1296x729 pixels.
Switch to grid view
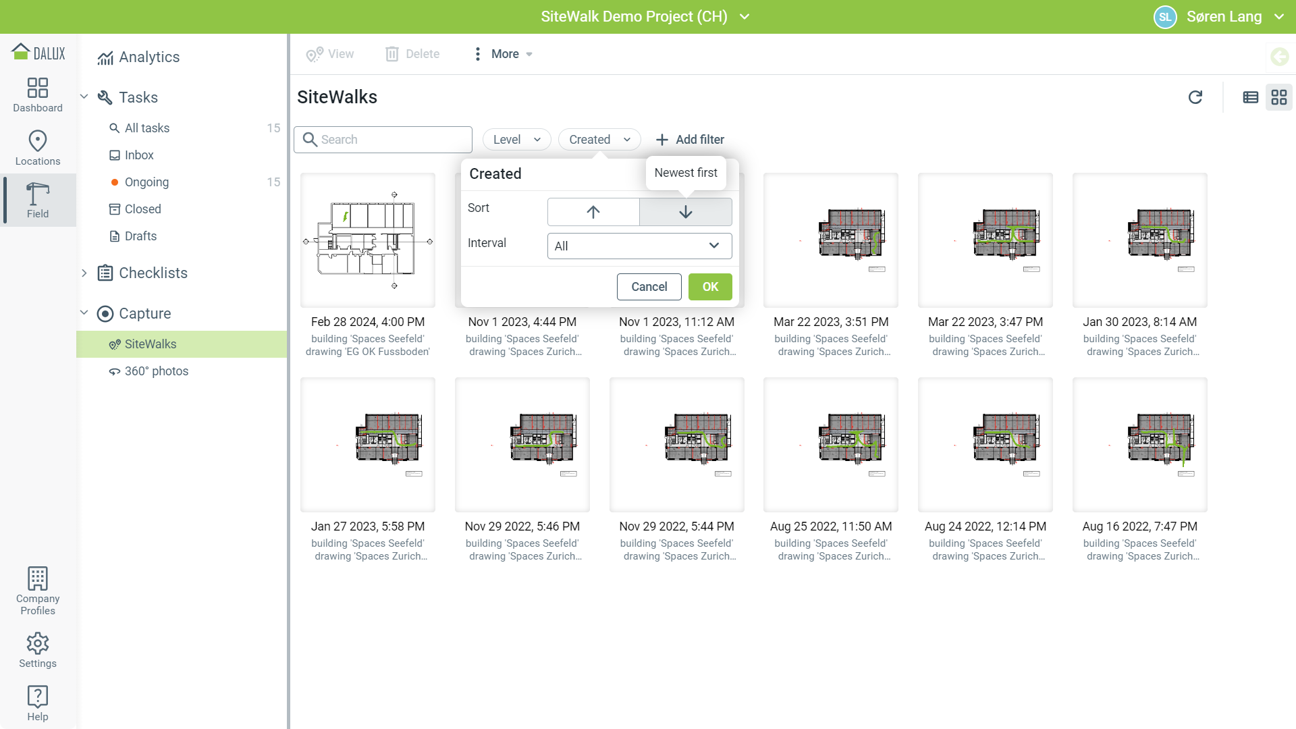pos(1279,97)
